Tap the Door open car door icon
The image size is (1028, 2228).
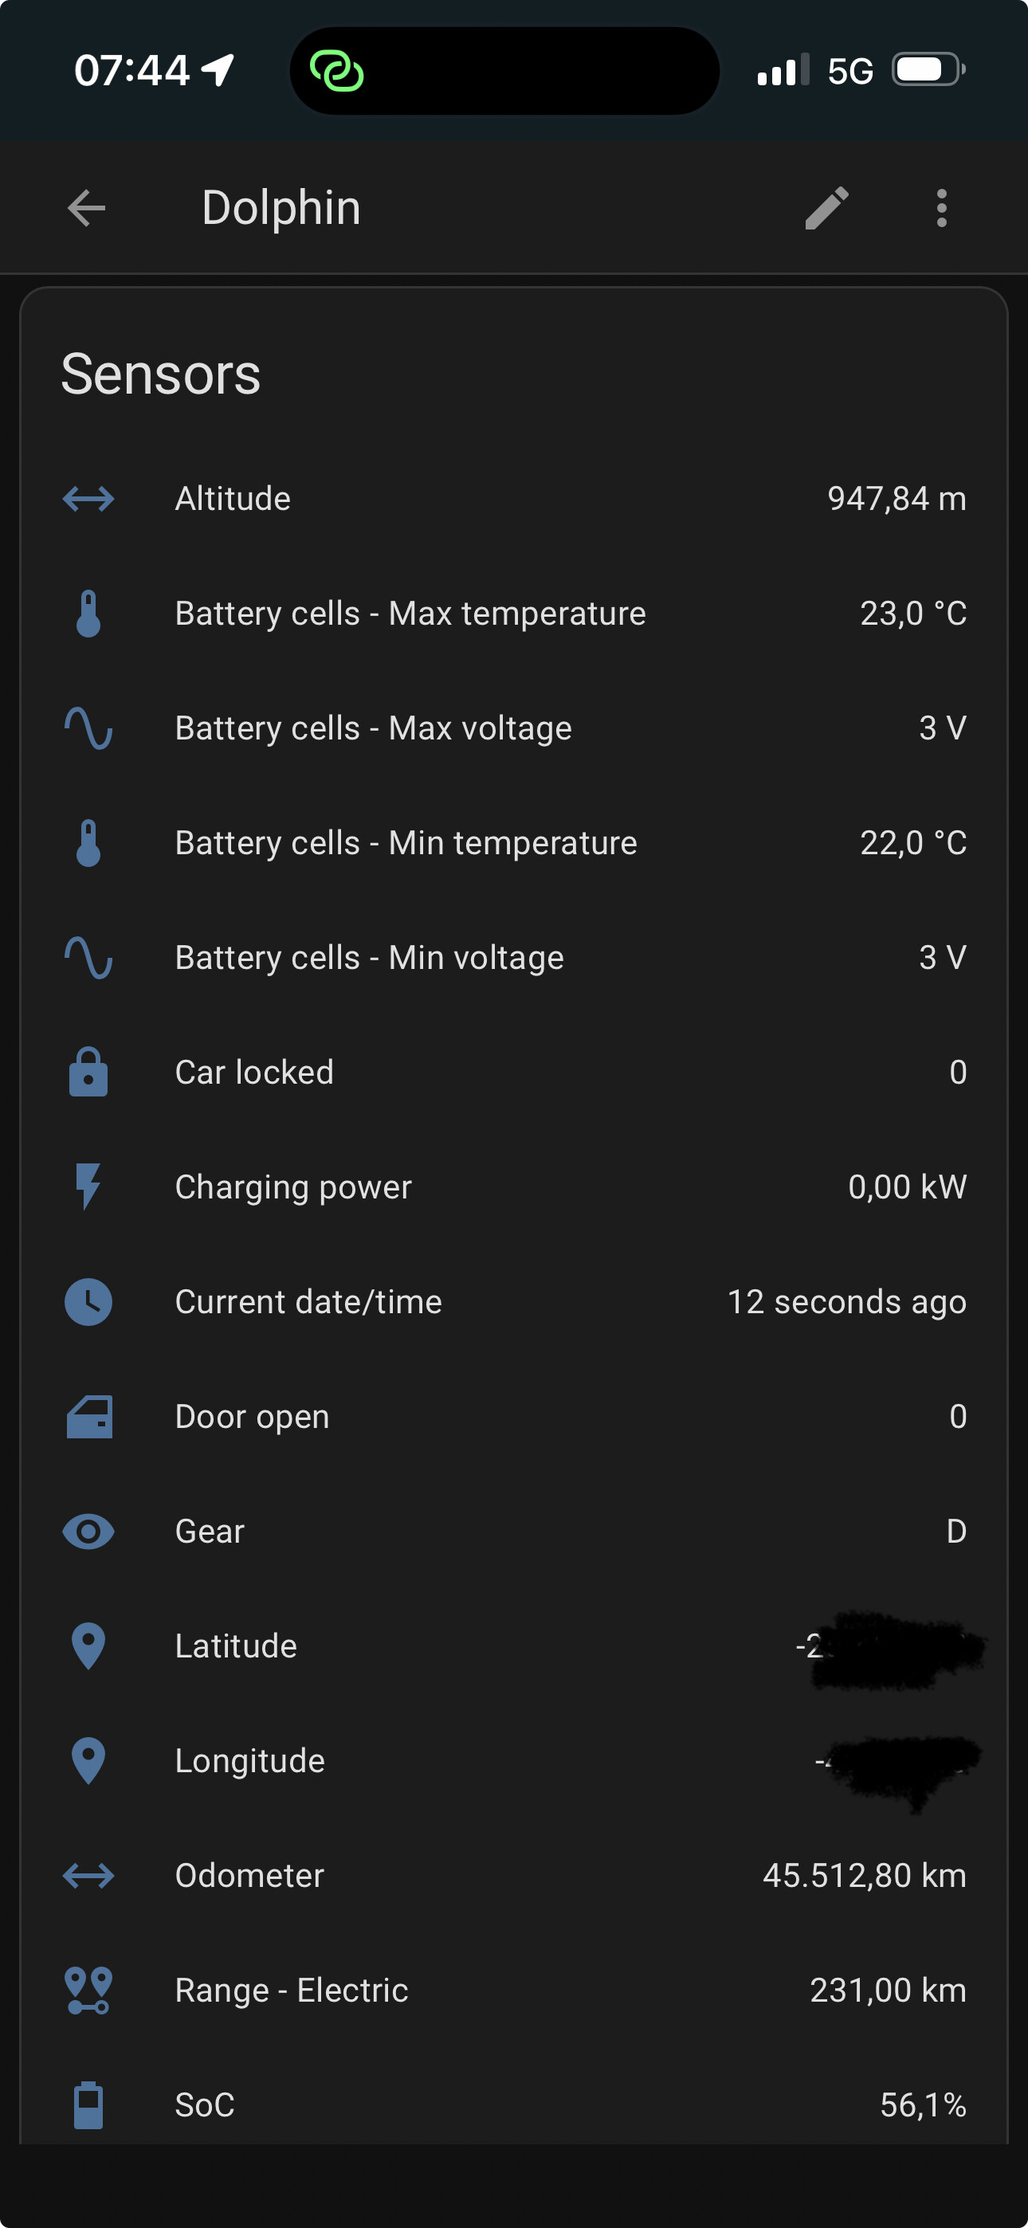coord(89,1417)
